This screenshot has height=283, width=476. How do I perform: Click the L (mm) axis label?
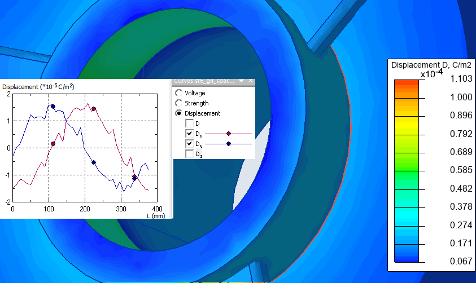click(156, 216)
